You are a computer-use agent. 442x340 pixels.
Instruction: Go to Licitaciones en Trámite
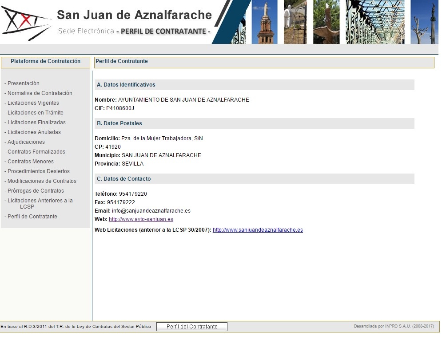(x=35, y=113)
